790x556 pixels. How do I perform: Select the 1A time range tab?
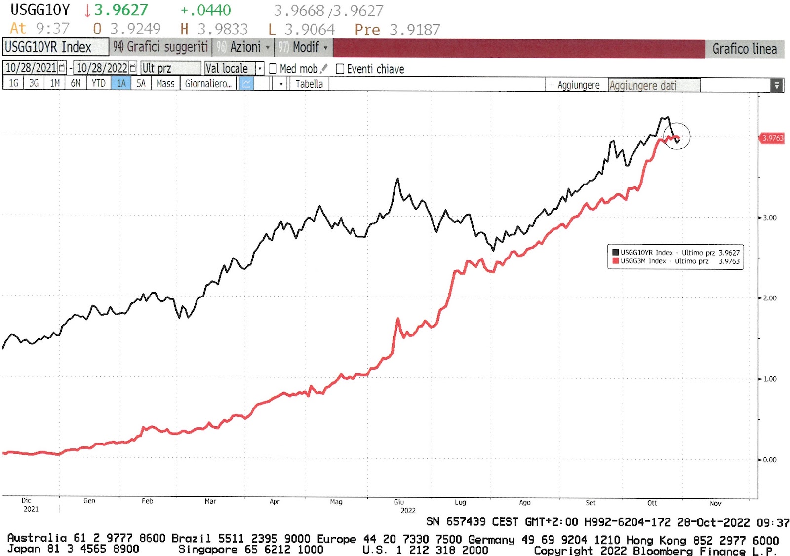[121, 83]
